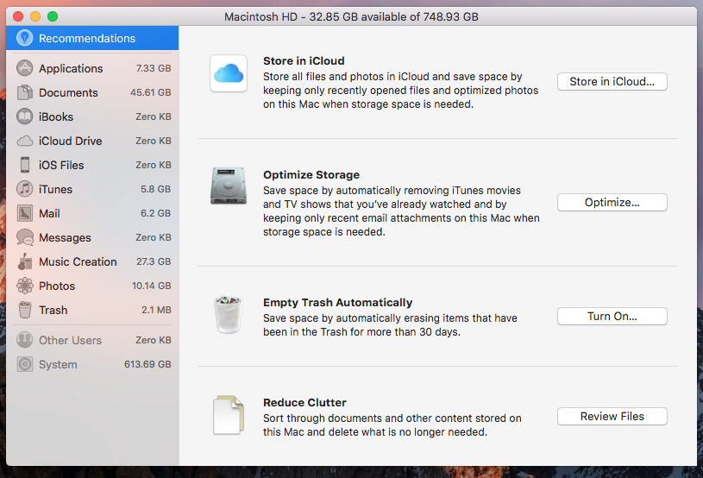Click the yellow minimize window button

click(x=35, y=16)
